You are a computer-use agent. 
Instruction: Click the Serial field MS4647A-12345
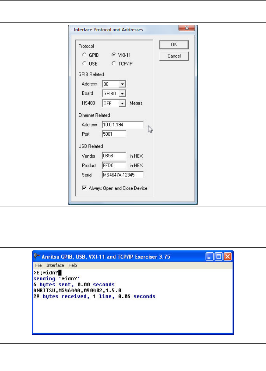pyautogui.click(x=123, y=175)
